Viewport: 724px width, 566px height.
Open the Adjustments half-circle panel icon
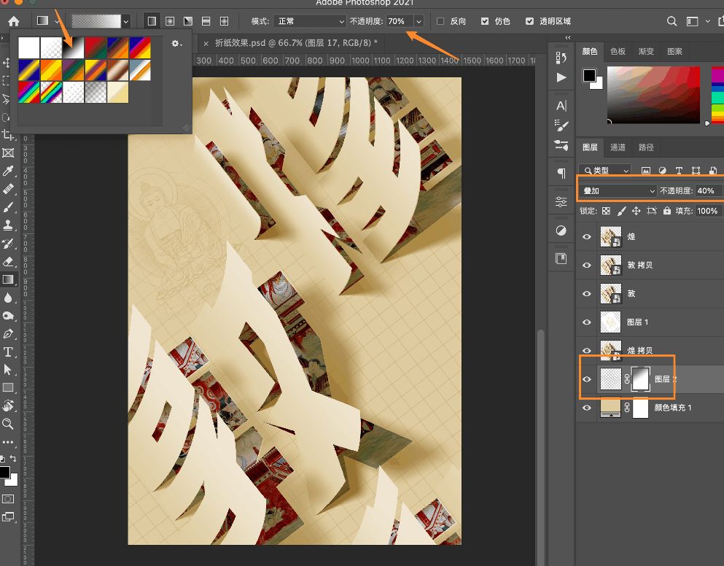tap(561, 230)
